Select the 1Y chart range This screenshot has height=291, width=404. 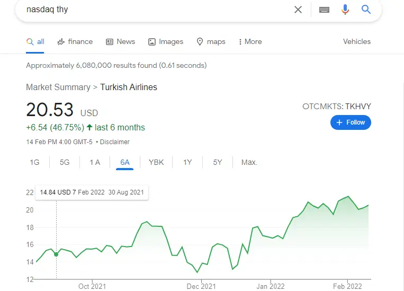pyautogui.click(x=187, y=162)
